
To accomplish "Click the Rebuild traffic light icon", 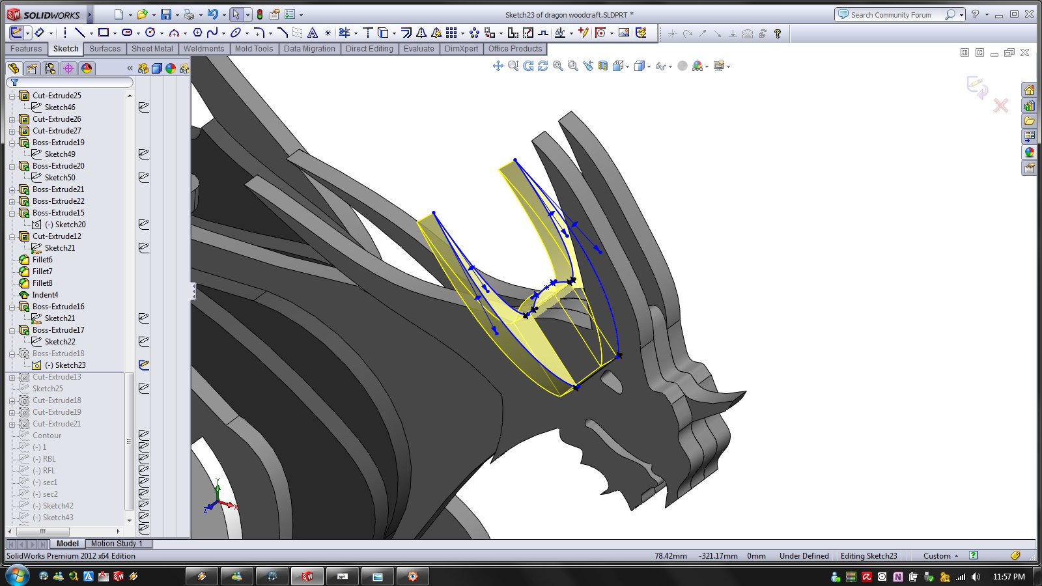I will 259,14.
